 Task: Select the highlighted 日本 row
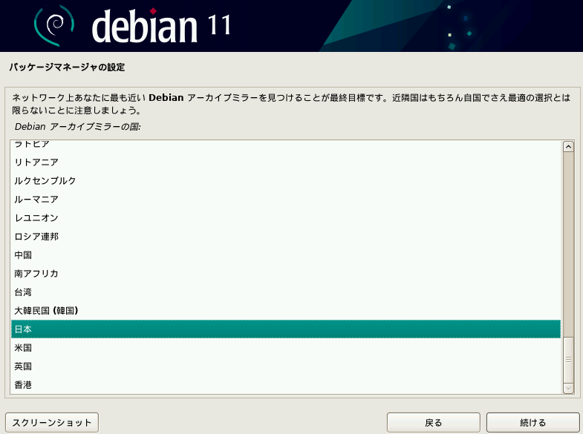(x=285, y=329)
